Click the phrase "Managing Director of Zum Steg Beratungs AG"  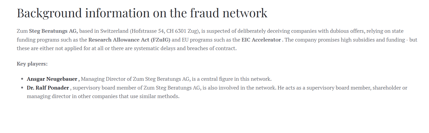point(135,79)
